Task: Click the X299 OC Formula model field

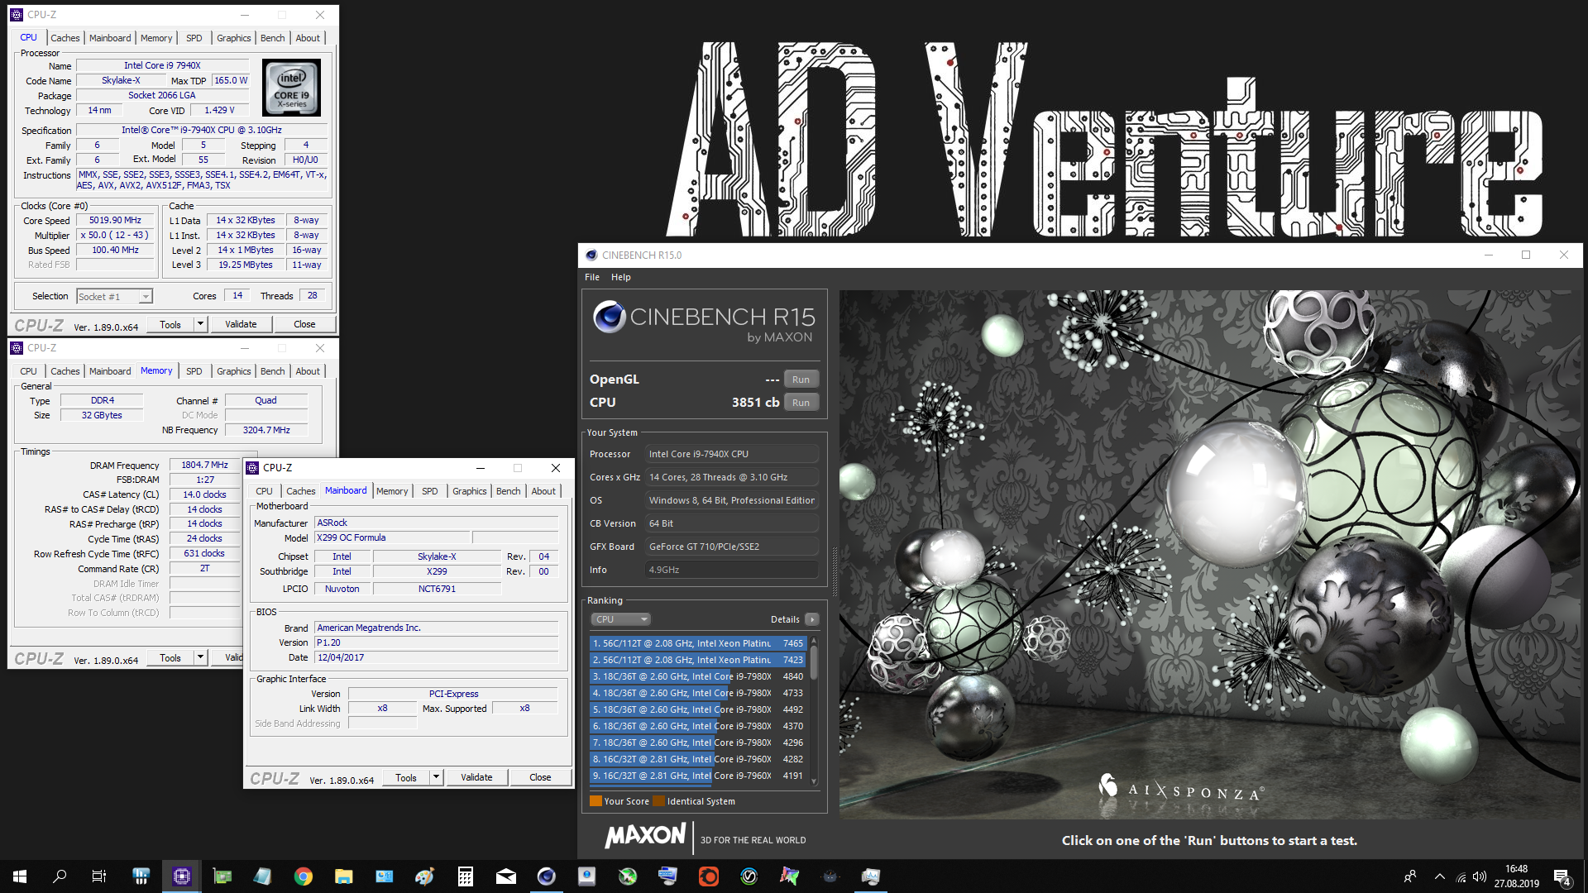Action: [x=392, y=537]
